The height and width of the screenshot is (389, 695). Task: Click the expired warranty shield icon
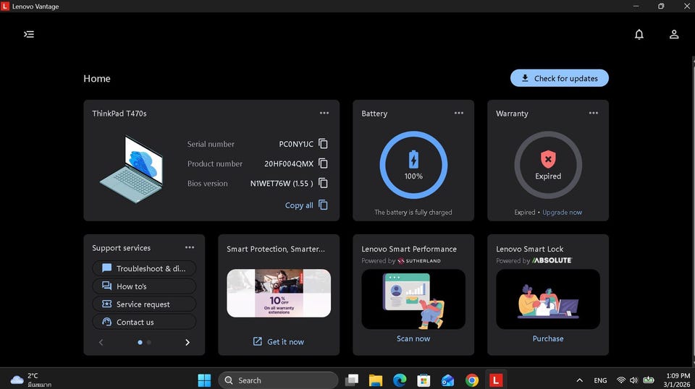click(548, 159)
